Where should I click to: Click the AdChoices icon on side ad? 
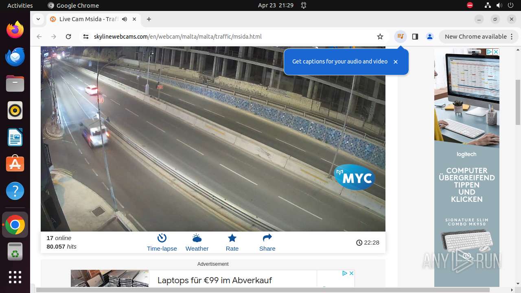[x=490, y=52]
